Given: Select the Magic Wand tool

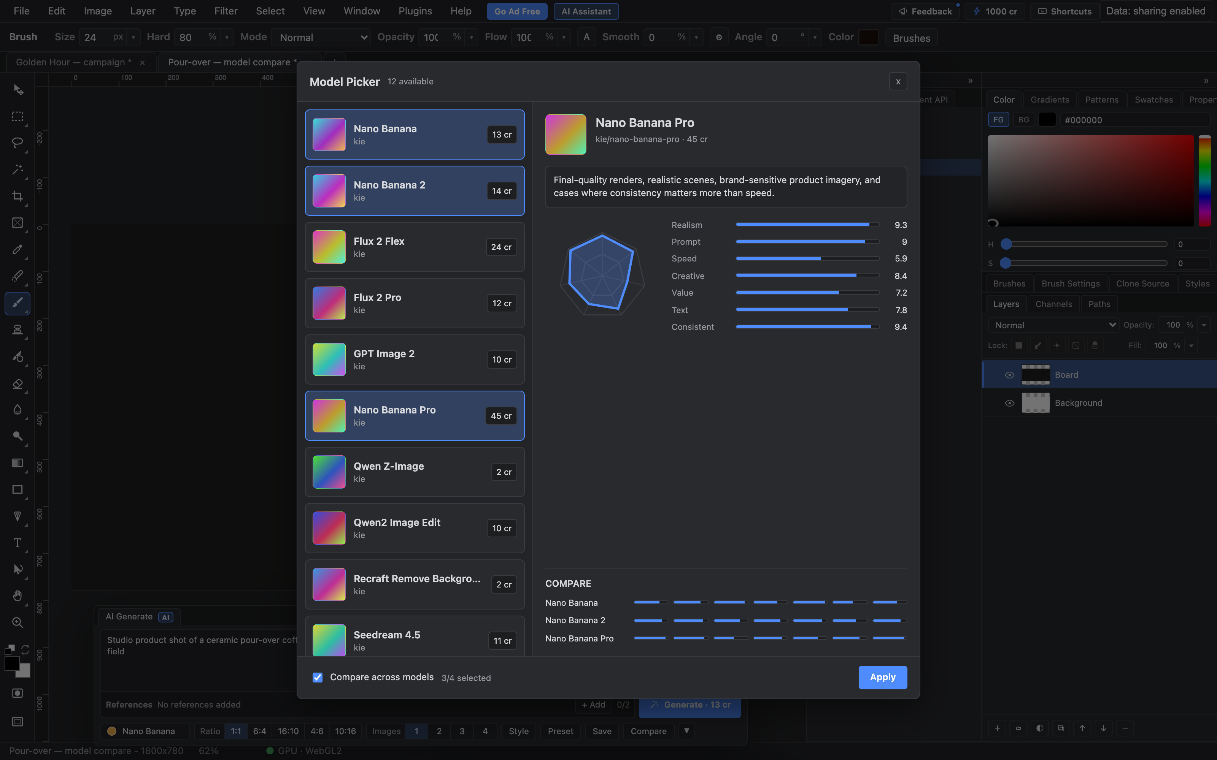Looking at the screenshot, I should tap(17, 170).
